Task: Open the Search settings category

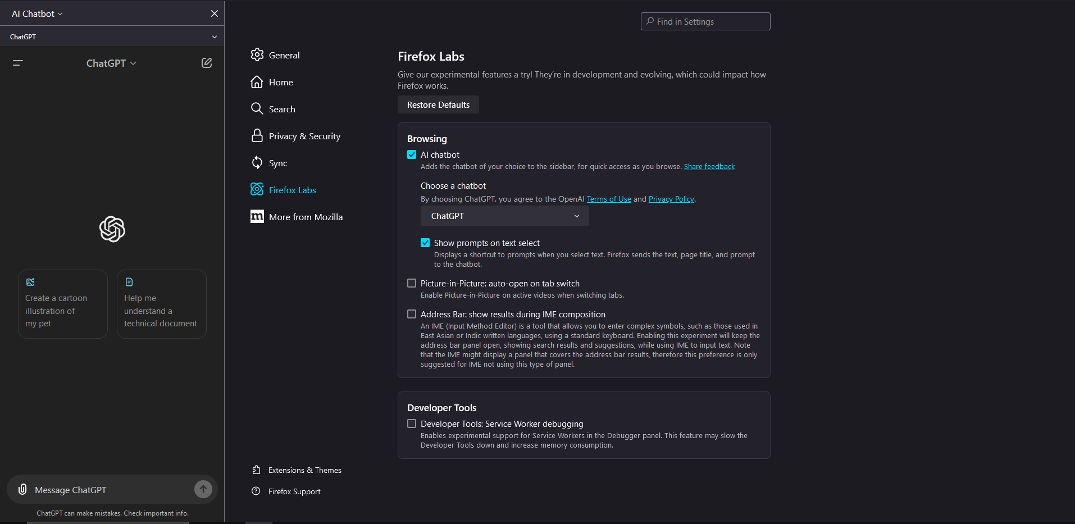Action: (x=281, y=109)
